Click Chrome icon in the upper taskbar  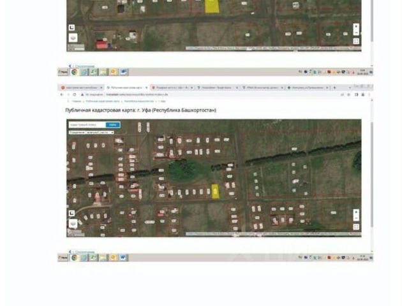point(75,72)
